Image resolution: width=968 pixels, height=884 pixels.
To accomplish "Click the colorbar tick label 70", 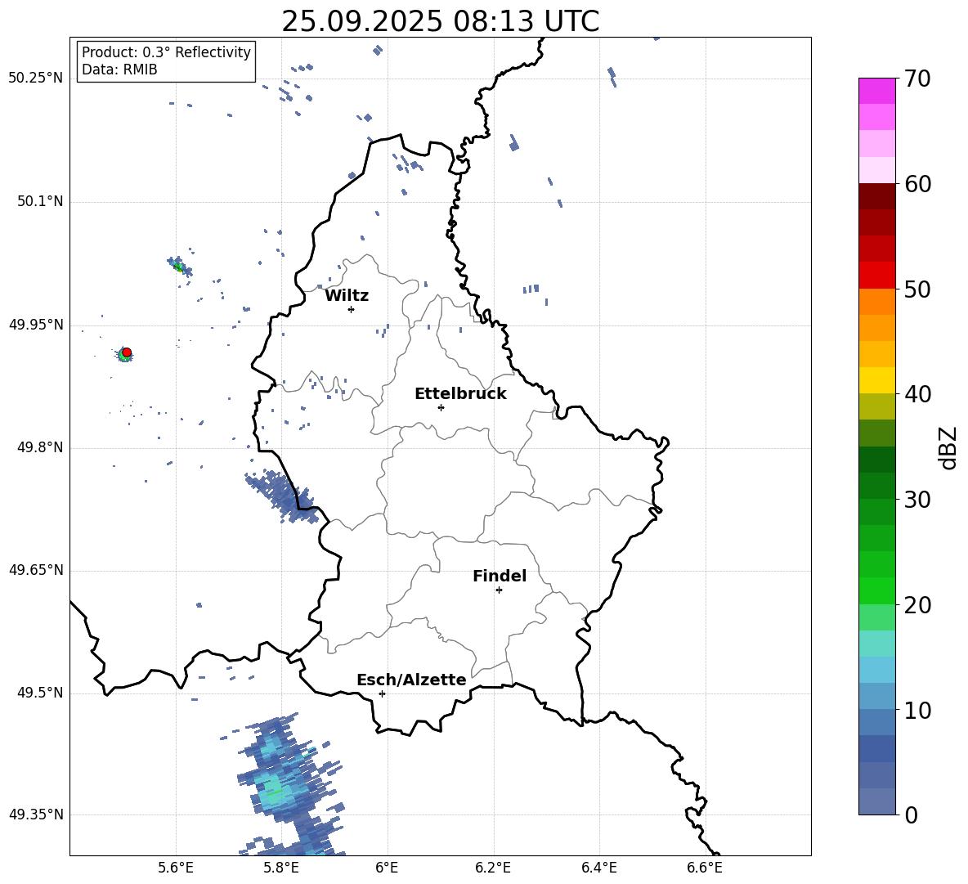I will (917, 79).
